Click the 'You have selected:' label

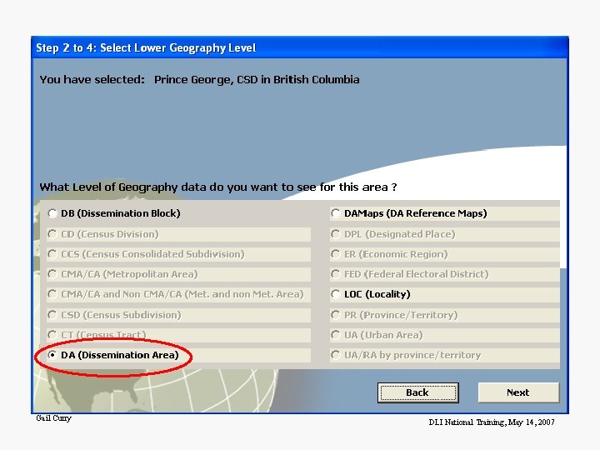[92, 80]
